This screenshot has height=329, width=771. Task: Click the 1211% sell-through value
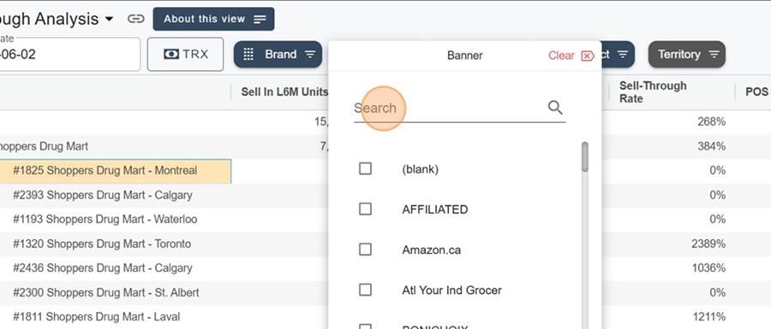coord(709,317)
